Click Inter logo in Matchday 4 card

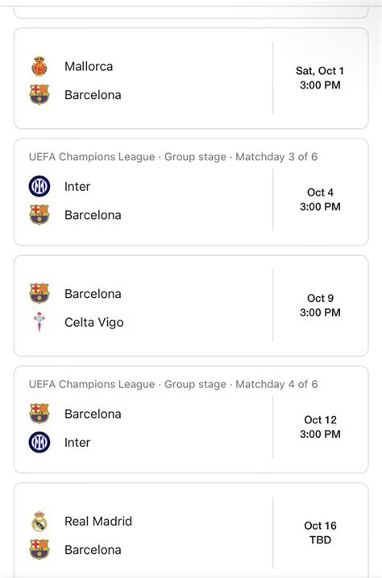39,442
